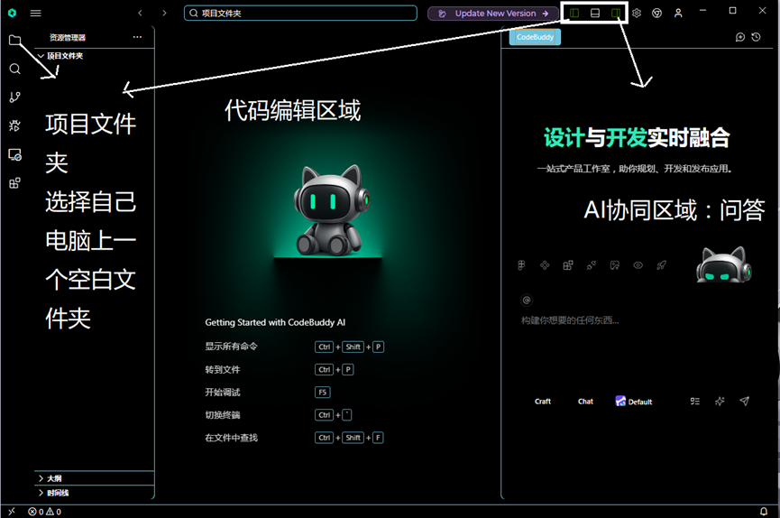The width and height of the screenshot is (780, 518).
Task: Click the checklist plan icon
Action: coord(695,402)
